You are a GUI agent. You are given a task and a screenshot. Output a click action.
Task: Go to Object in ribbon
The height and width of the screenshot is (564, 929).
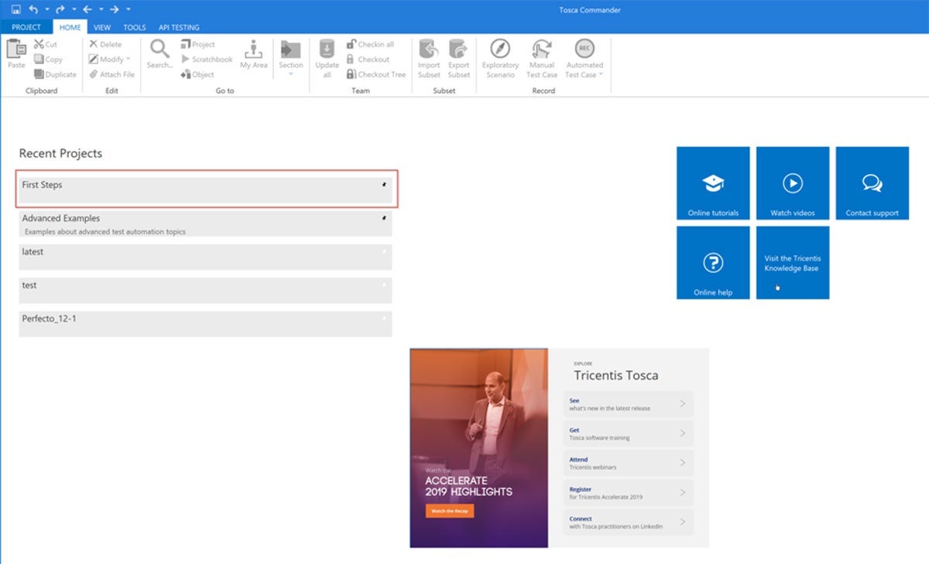tap(198, 74)
